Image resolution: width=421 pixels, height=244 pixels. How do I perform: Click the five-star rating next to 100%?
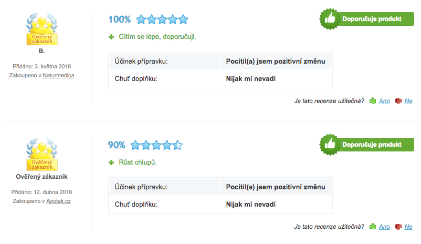[x=162, y=19]
